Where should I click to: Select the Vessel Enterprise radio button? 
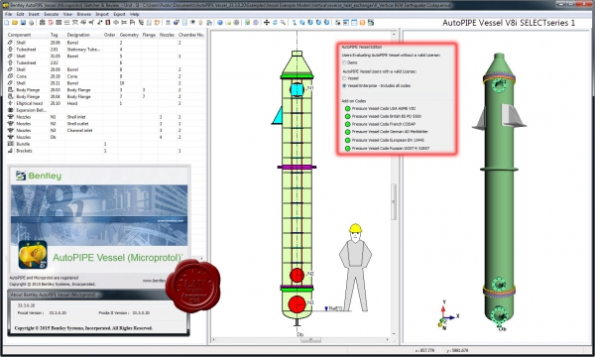[x=344, y=85]
